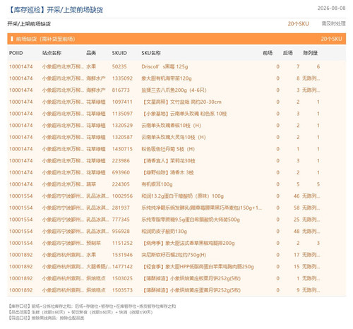Click category 蔬菜 in the SKUID 224305 row

91,184
